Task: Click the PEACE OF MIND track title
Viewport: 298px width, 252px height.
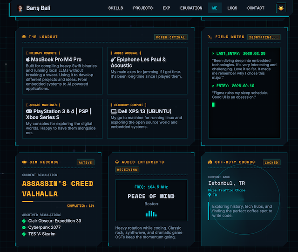Action: [x=151, y=196]
